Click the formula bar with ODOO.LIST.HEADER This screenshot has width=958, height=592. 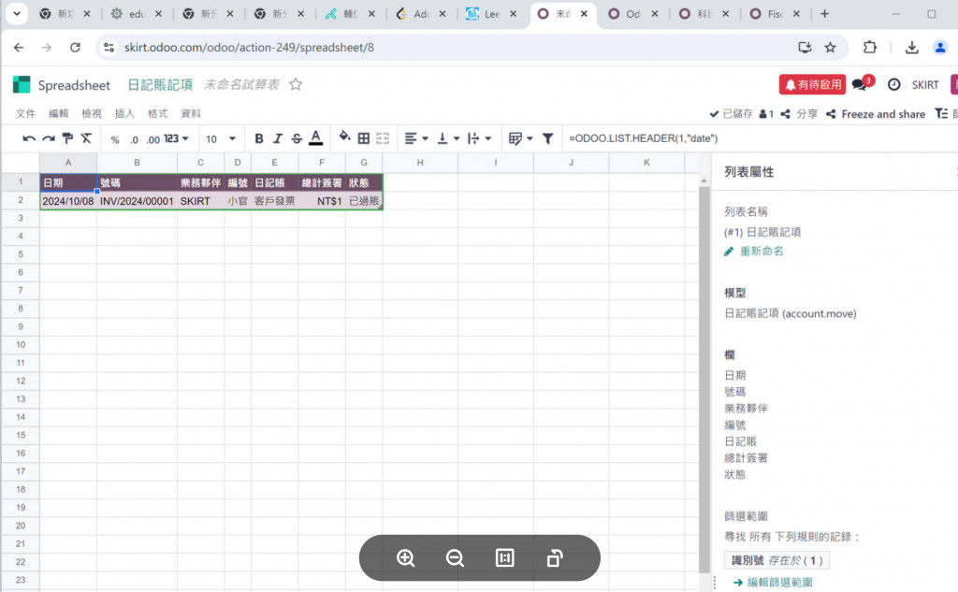click(x=758, y=138)
